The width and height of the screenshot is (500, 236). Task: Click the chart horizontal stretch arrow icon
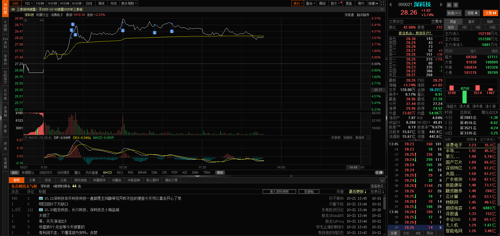click(41, 20)
